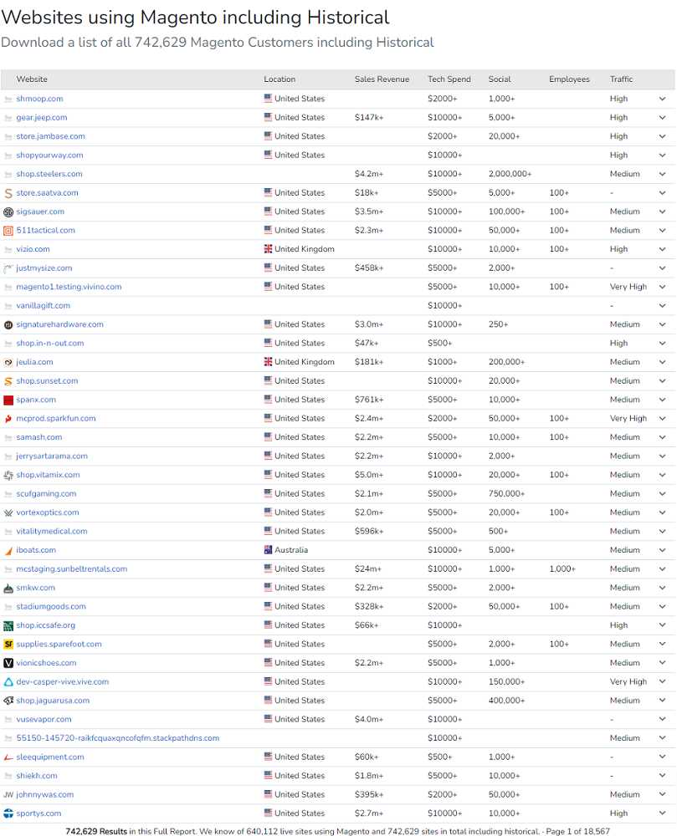Open the store.jambase.com link
The image size is (677, 836).
click(x=51, y=136)
